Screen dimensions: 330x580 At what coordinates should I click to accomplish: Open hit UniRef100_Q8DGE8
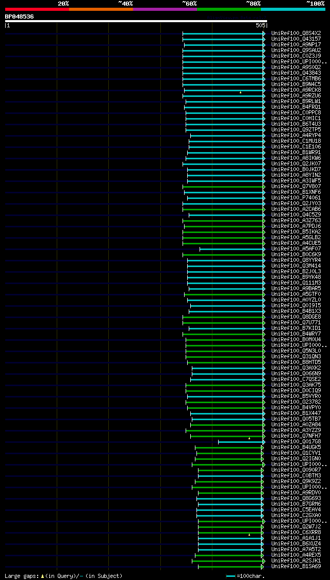pyautogui.click(x=296, y=317)
